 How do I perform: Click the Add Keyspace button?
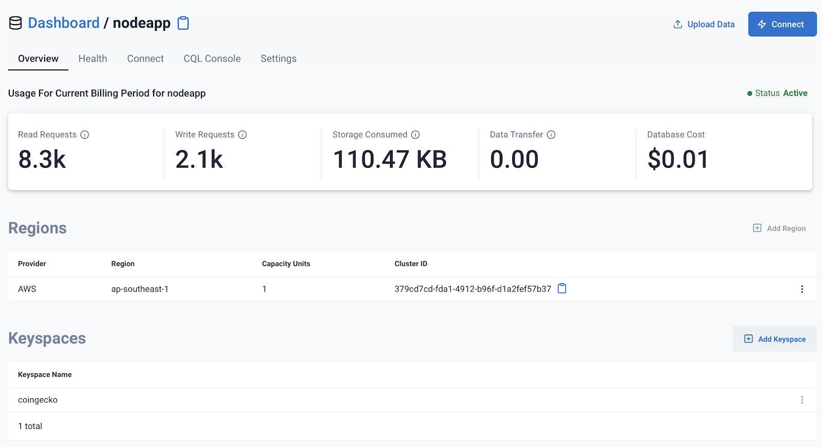click(x=774, y=339)
